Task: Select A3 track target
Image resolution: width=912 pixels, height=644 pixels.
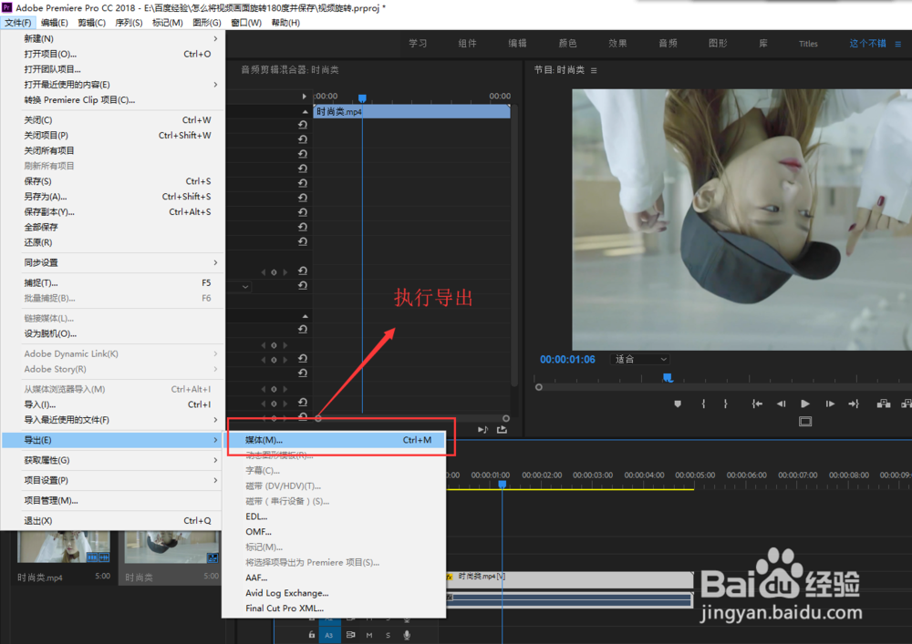Action: pos(328,635)
